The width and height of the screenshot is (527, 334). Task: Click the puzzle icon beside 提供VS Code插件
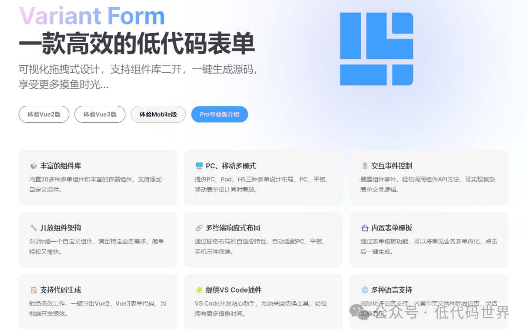(199, 290)
